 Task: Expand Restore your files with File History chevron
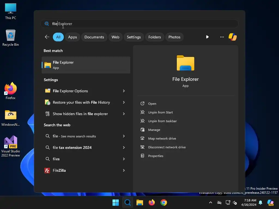coord(124,102)
